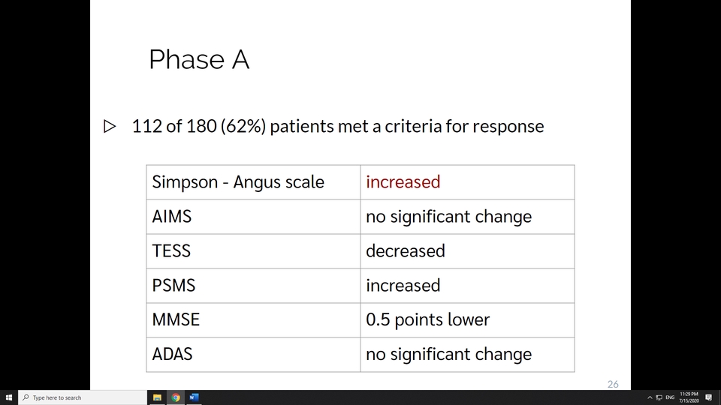The height and width of the screenshot is (405, 721).
Task: Select the TESS row label cell
Action: click(x=253, y=251)
